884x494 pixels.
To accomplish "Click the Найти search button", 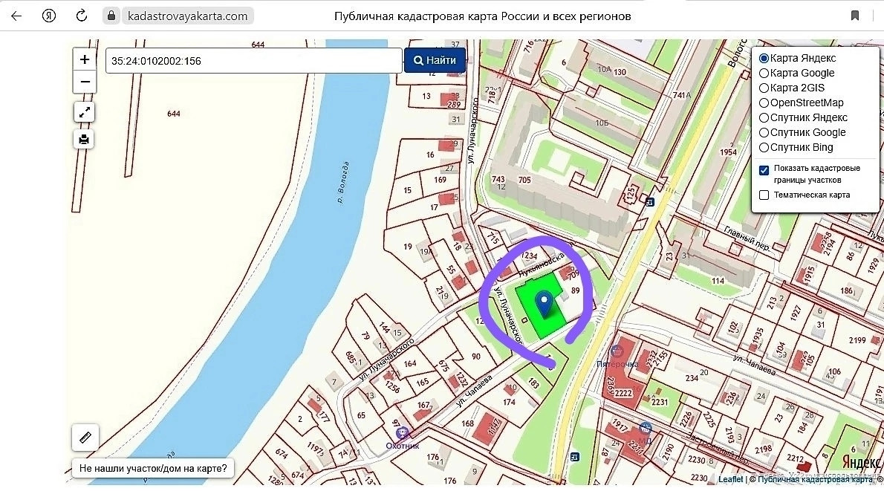I will (435, 60).
